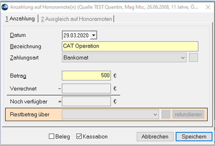Expand the Zahlungsart dropdown showing Bankomat

pyautogui.click(x=124, y=58)
